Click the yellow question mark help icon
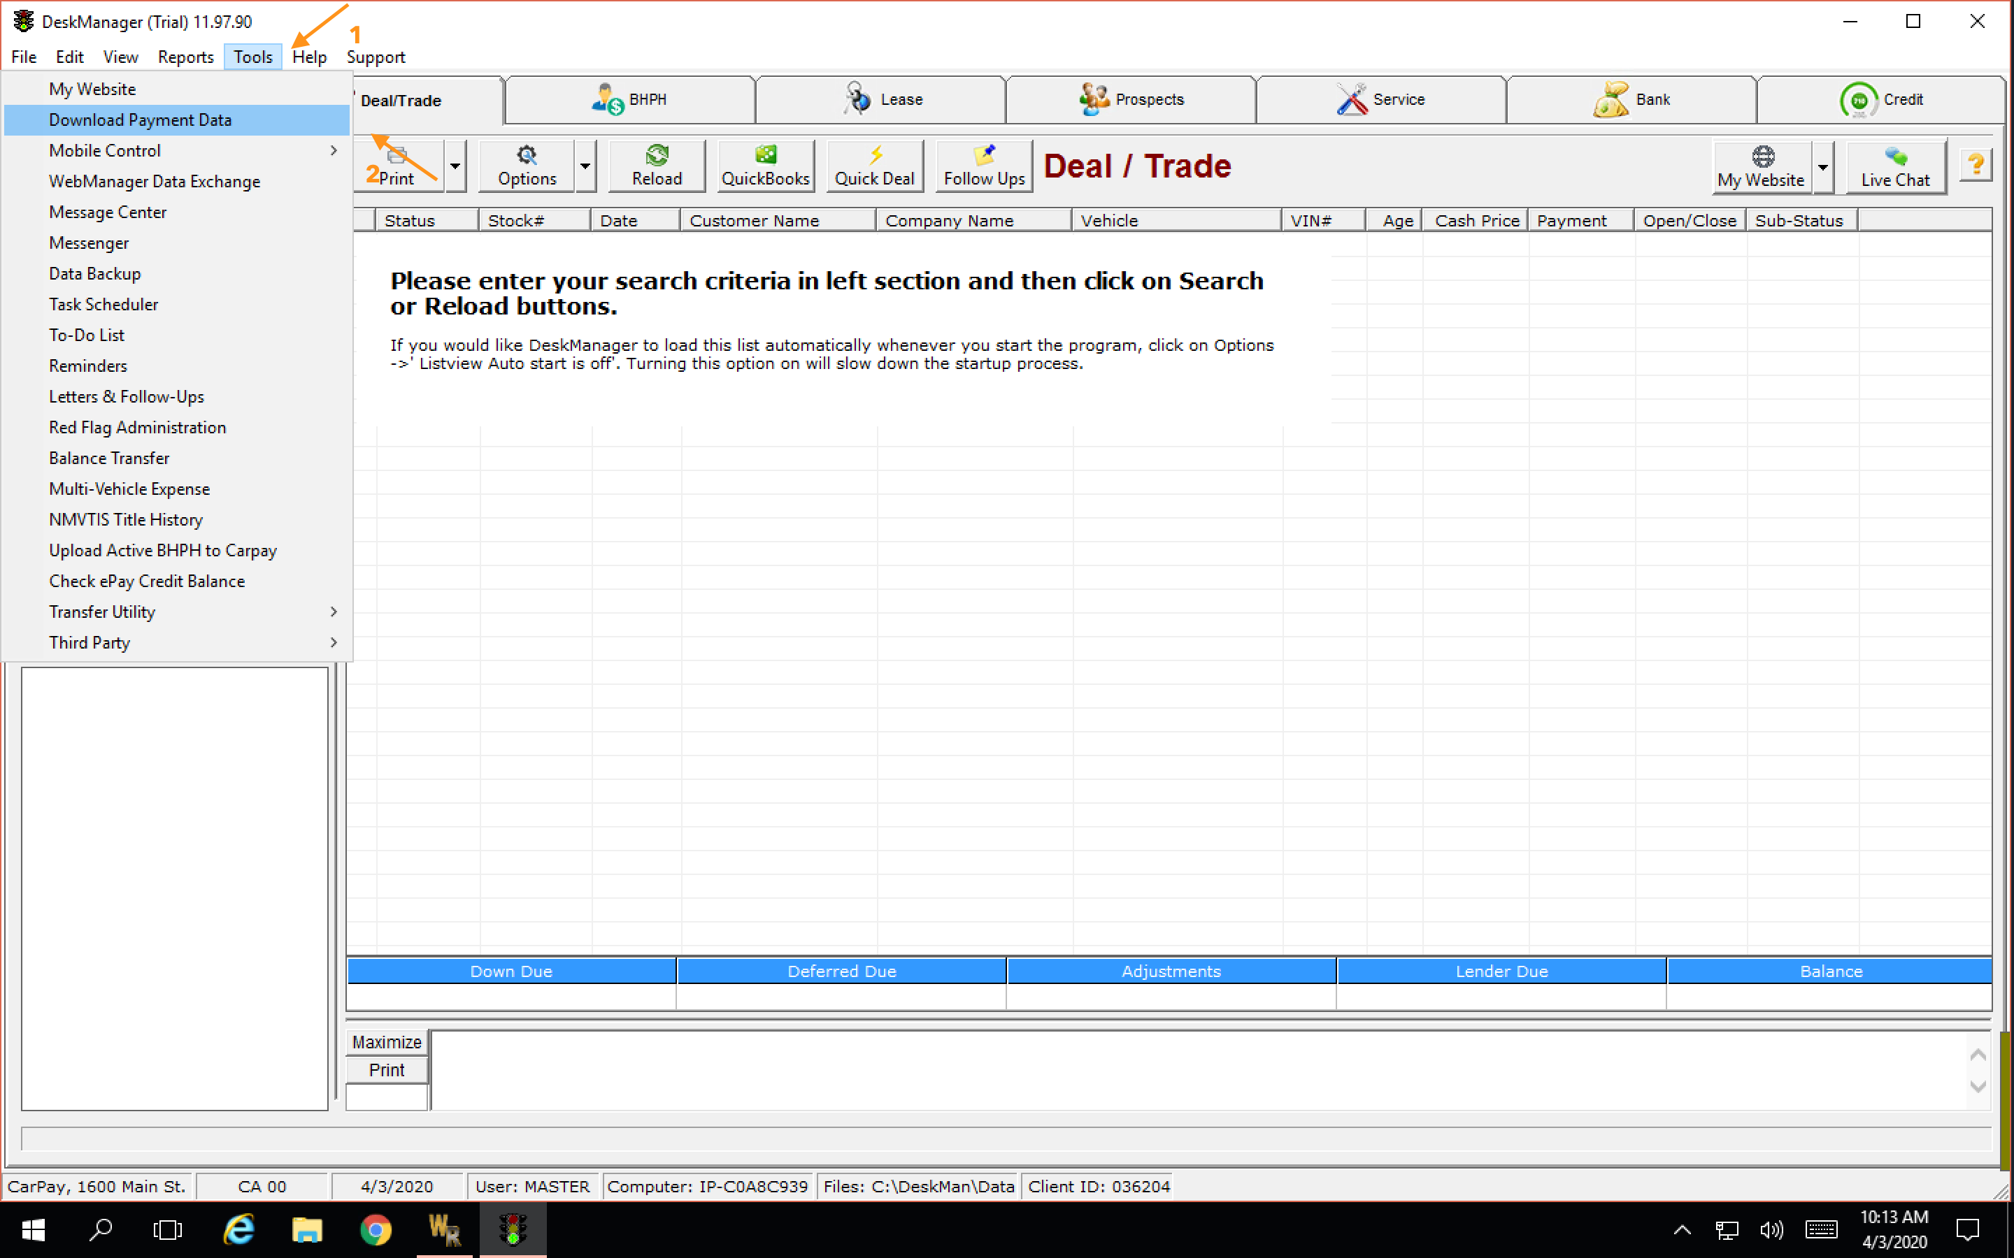The image size is (2014, 1258). 1976,165
